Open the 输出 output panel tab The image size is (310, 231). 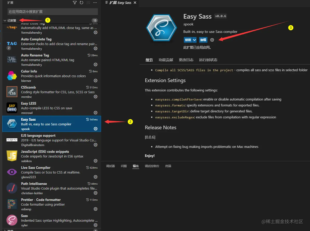[136, 166]
